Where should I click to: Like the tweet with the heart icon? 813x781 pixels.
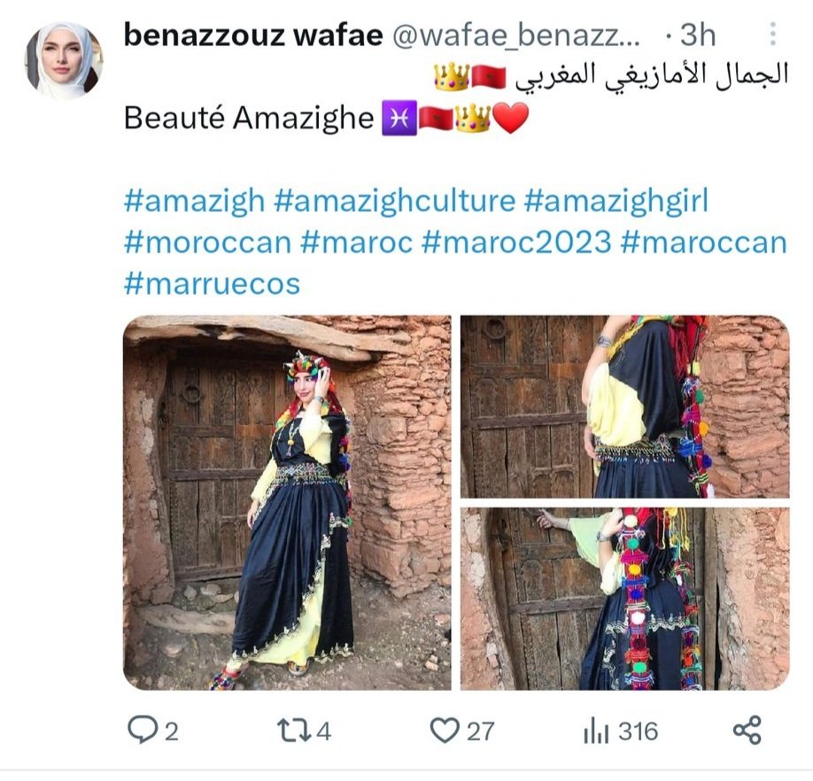445,731
